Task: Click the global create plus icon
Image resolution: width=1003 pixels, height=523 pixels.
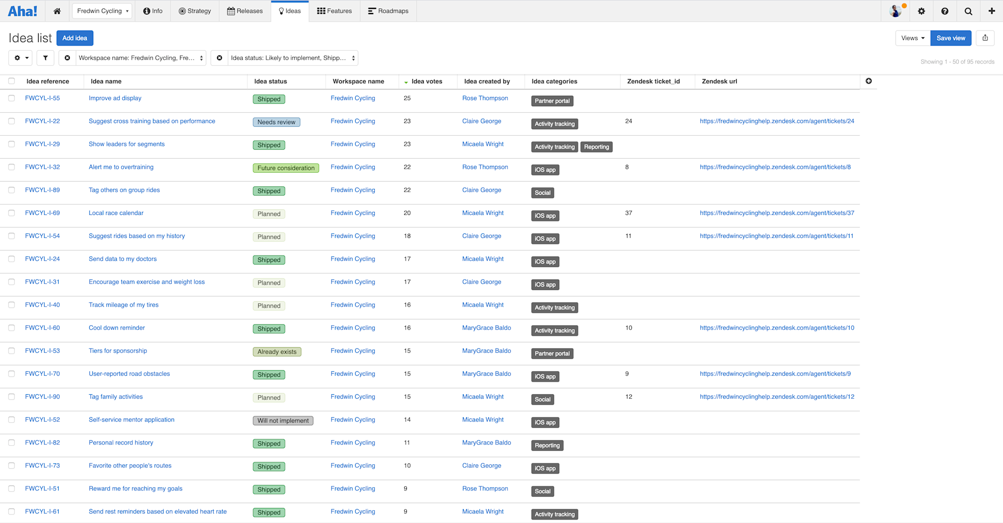Action: pos(991,11)
